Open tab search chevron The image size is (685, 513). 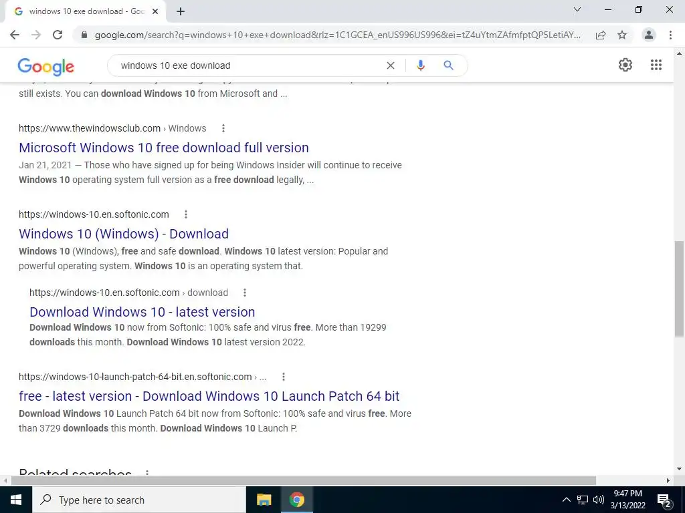(x=577, y=9)
